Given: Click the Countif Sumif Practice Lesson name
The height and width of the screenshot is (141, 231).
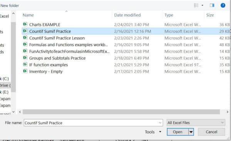Looking at the screenshot, I should [x=57, y=38].
